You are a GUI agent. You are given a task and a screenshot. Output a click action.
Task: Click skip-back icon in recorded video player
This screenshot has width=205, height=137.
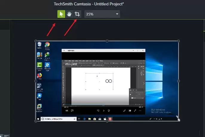coord(98,111)
